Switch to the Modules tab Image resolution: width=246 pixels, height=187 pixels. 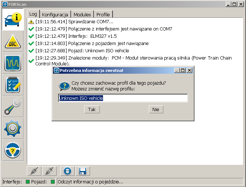point(82,15)
